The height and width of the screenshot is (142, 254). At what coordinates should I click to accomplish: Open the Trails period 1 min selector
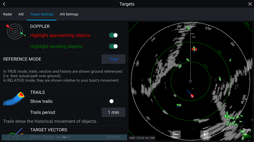(x=113, y=112)
